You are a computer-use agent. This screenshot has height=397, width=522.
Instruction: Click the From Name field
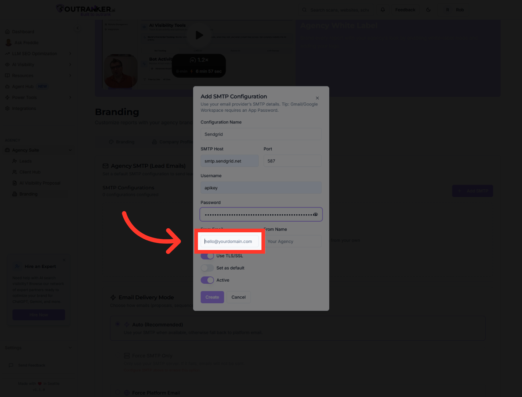(293, 242)
